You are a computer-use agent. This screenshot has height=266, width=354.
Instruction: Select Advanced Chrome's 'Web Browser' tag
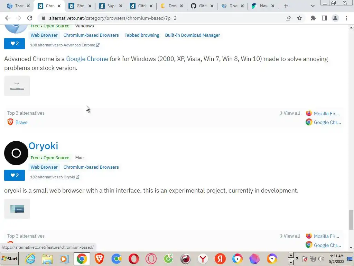(44, 35)
